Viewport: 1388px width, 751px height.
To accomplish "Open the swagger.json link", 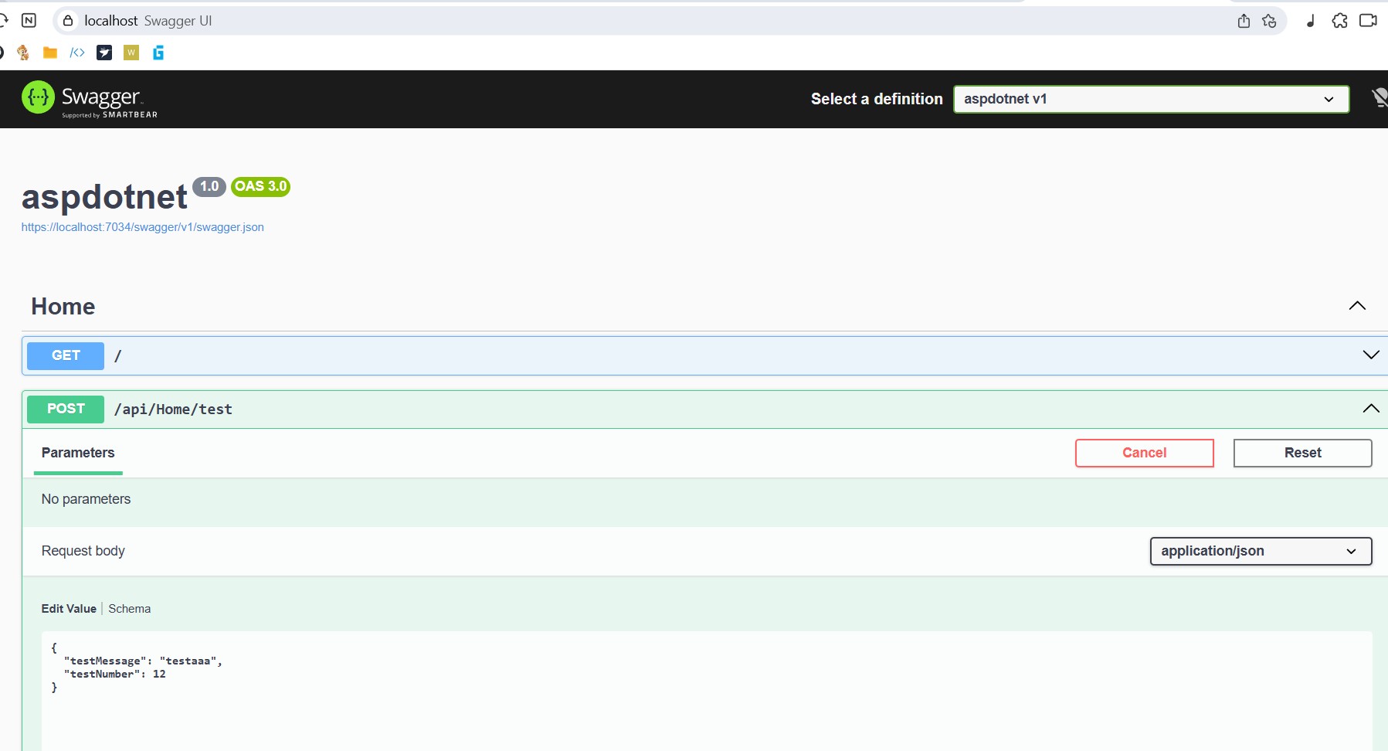I will [x=143, y=227].
